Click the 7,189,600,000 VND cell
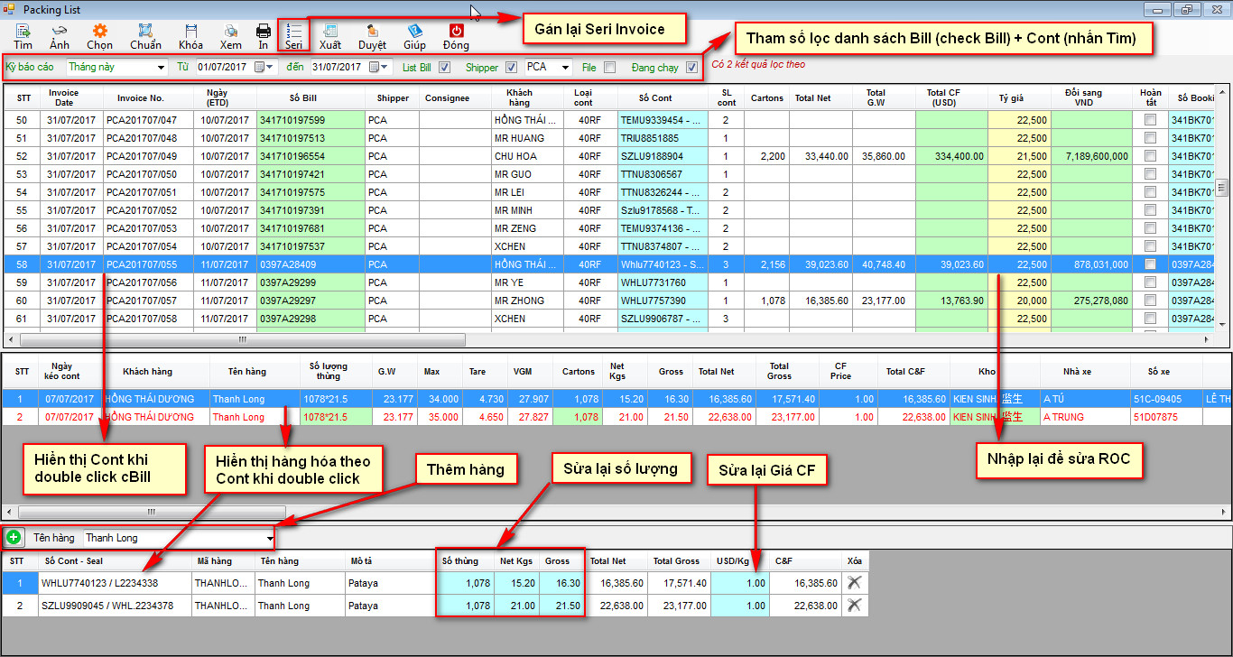 click(x=1091, y=156)
